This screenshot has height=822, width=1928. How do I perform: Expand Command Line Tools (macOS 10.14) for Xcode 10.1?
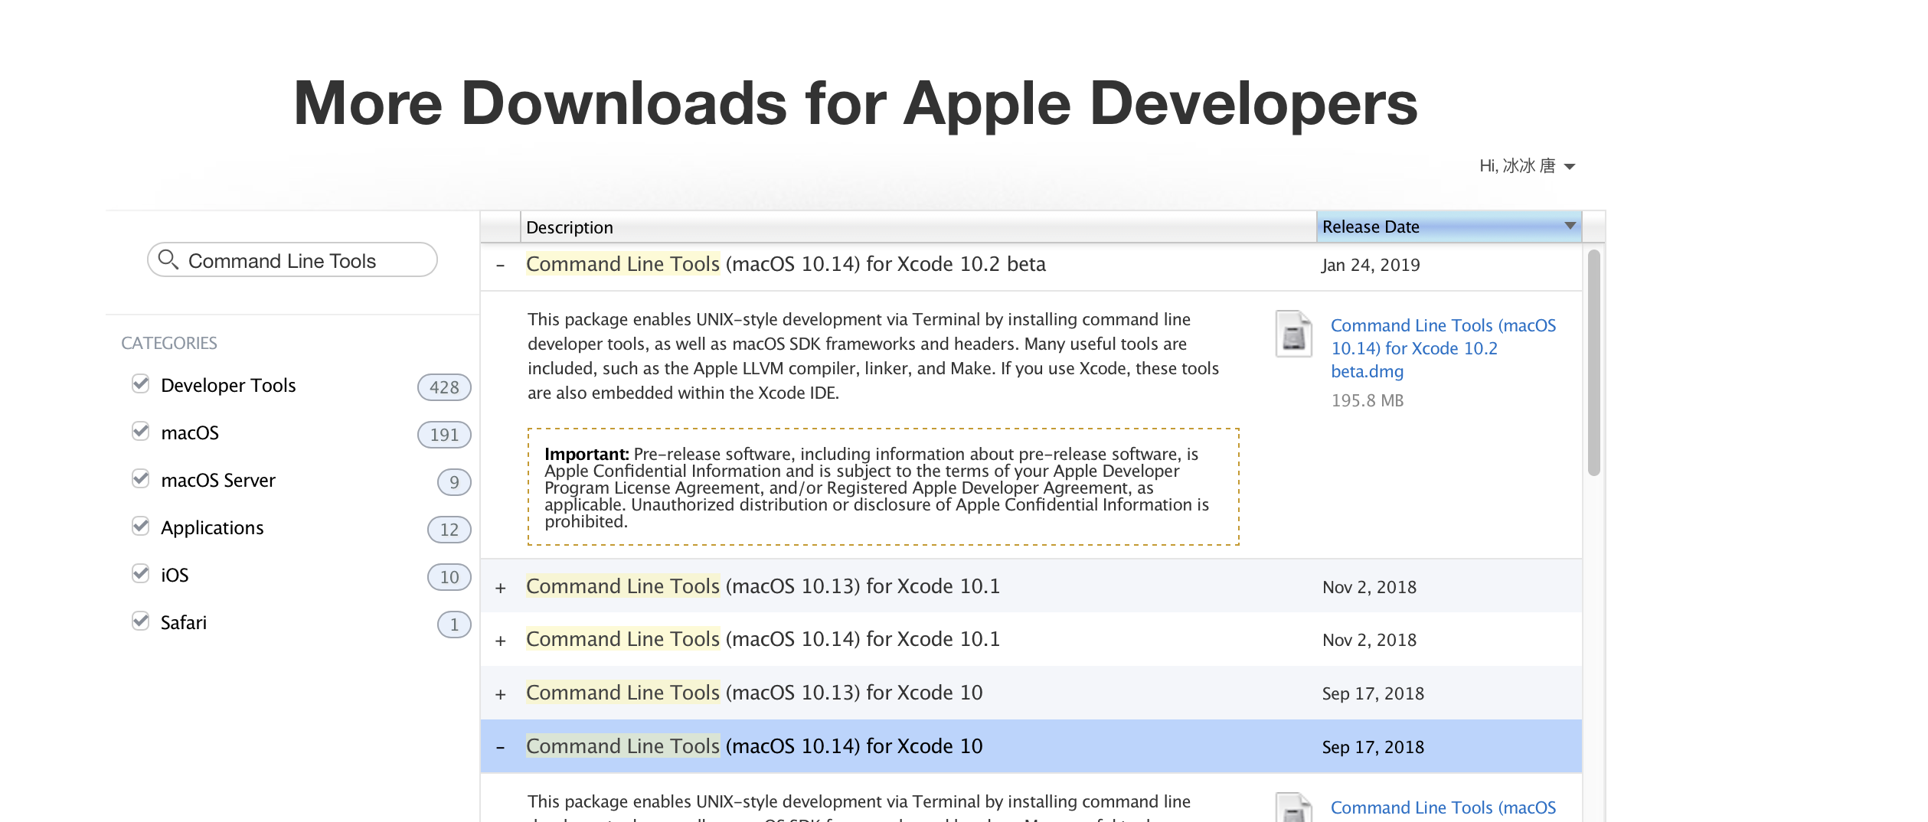pos(501,640)
